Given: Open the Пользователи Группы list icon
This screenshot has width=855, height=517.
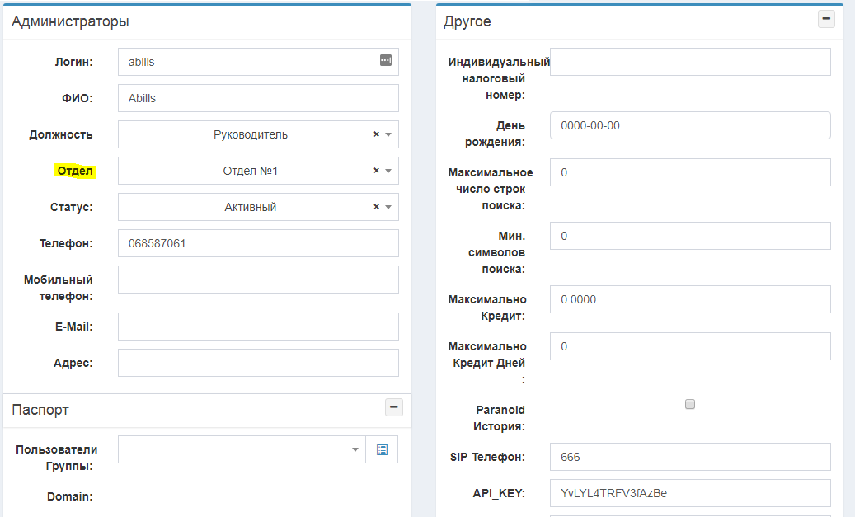Looking at the screenshot, I should (382, 449).
